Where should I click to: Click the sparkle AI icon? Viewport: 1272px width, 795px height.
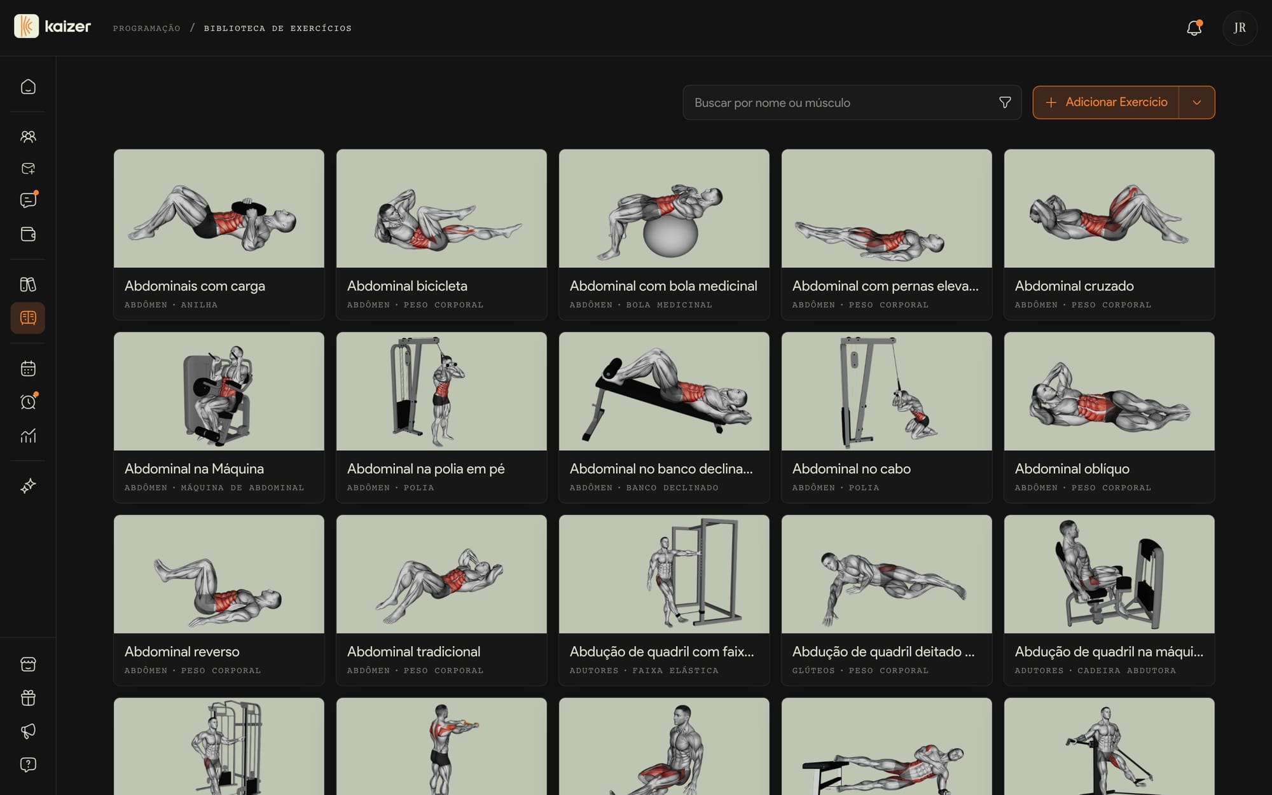(x=28, y=486)
